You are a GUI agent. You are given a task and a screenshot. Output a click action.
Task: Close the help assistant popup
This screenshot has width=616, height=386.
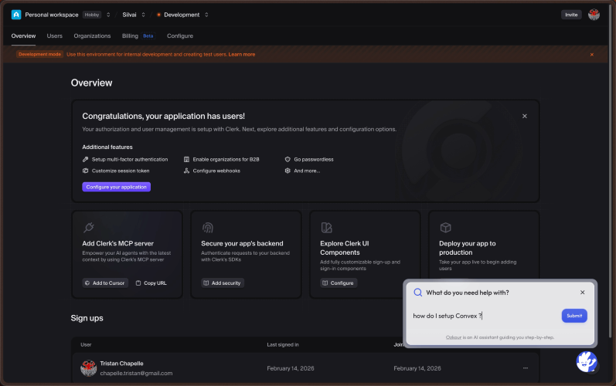582,293
